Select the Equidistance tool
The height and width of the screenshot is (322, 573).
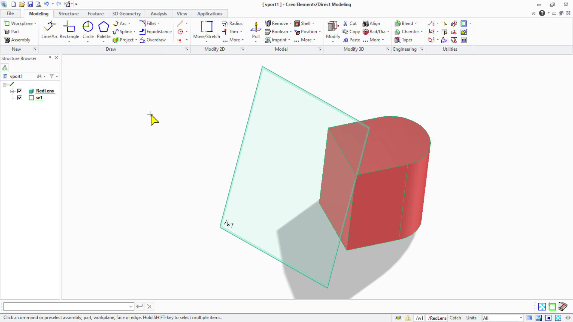click(x=155, y=32)
